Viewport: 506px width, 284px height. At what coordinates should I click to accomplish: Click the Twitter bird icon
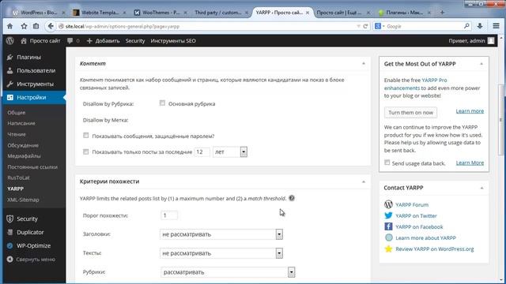point(388,215)
